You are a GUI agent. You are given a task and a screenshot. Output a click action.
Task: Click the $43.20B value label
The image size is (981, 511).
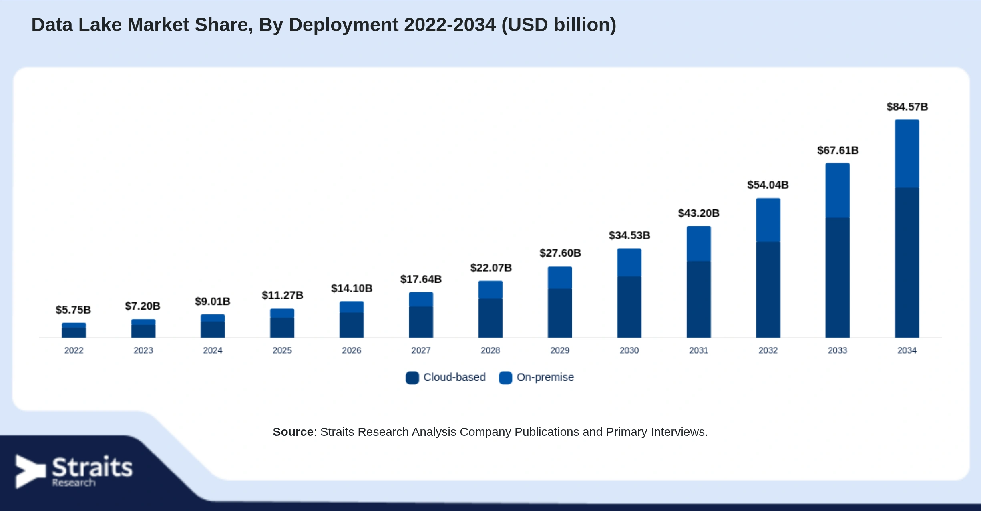[x=699, y=213]
